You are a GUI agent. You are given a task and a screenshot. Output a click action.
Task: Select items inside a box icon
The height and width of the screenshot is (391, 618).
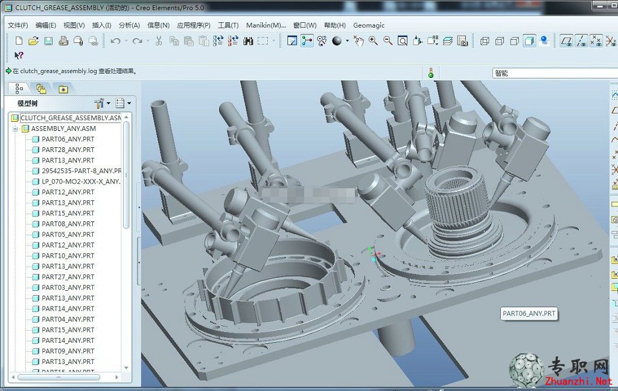(x=263, y=40)
